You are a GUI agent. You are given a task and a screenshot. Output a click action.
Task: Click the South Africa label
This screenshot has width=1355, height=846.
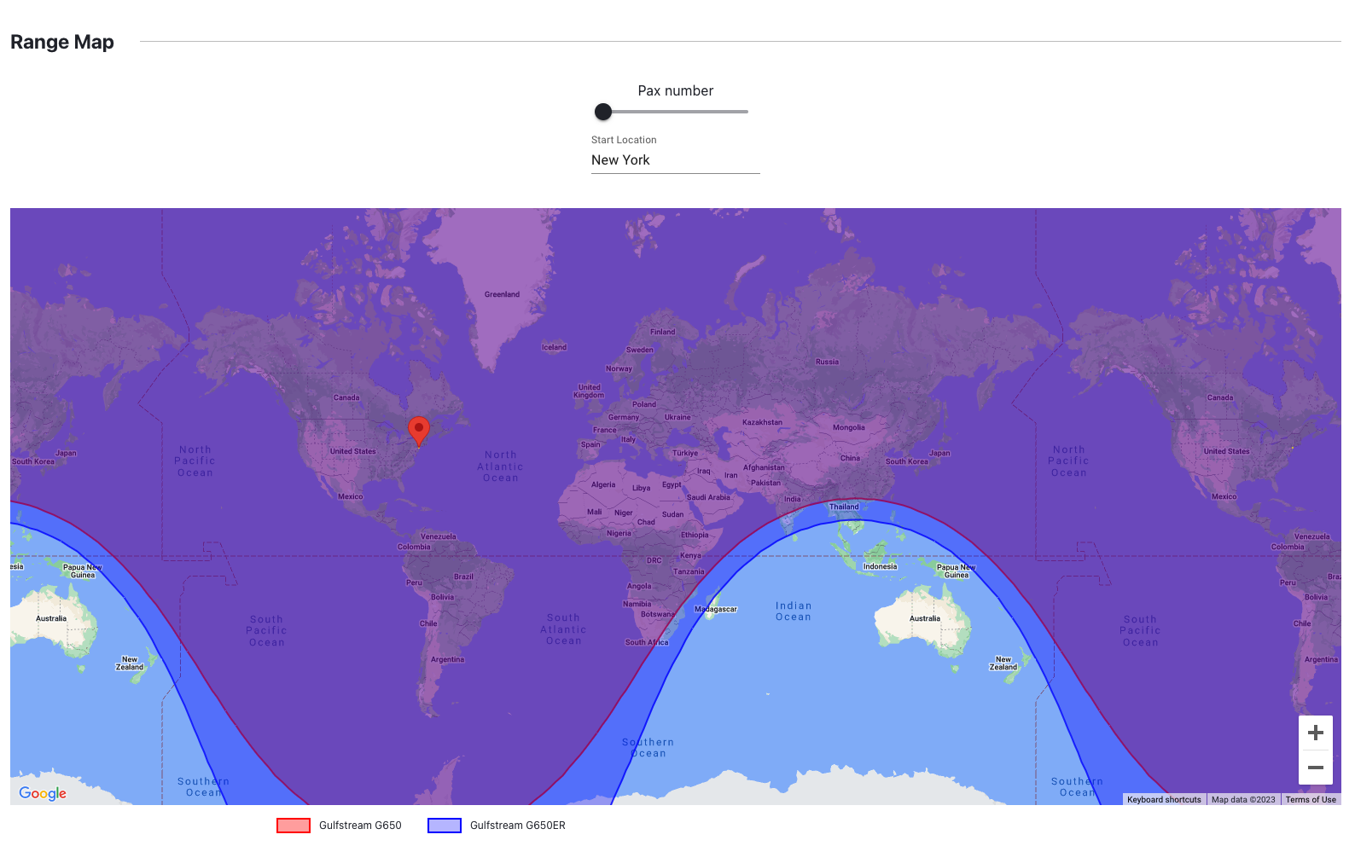pyautogui.click(x=647, y=642)
